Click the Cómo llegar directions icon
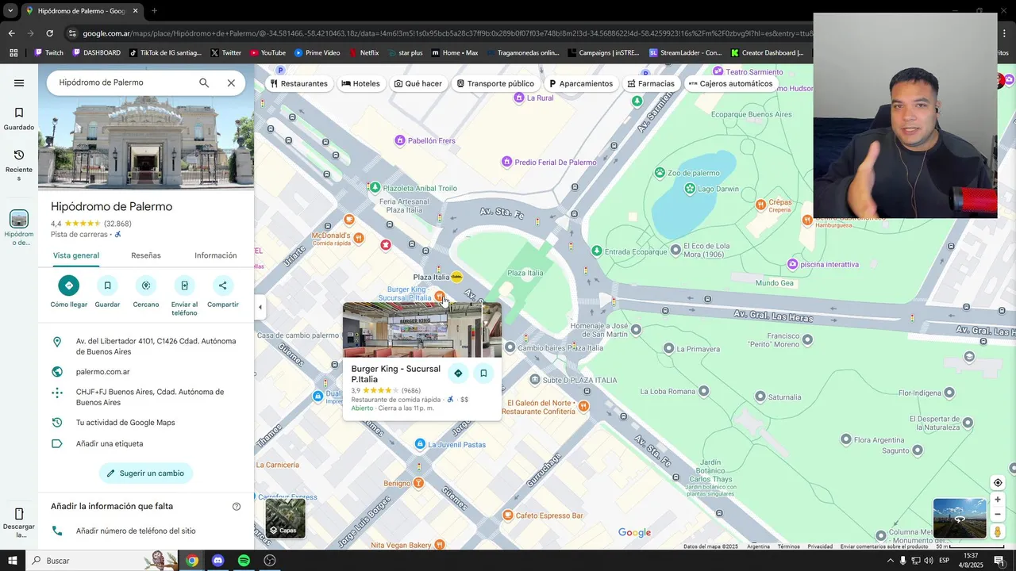 coord(68,285)
